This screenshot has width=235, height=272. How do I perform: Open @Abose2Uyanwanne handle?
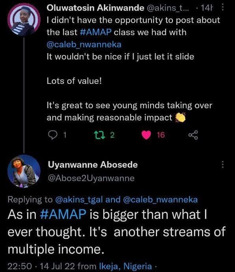(x=91, y=178)
